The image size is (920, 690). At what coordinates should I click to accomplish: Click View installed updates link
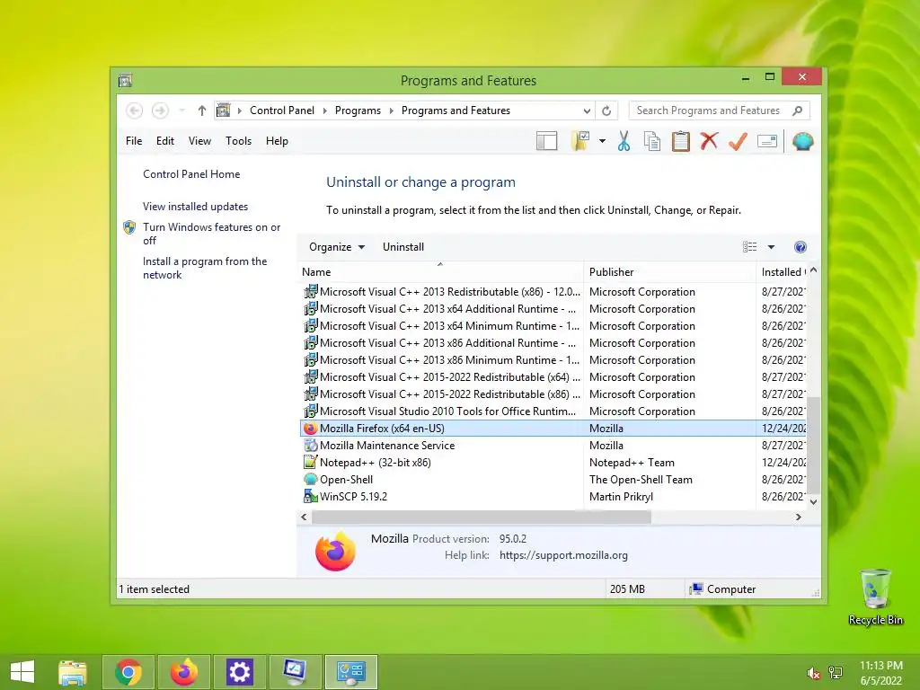[x=195, y=207]
